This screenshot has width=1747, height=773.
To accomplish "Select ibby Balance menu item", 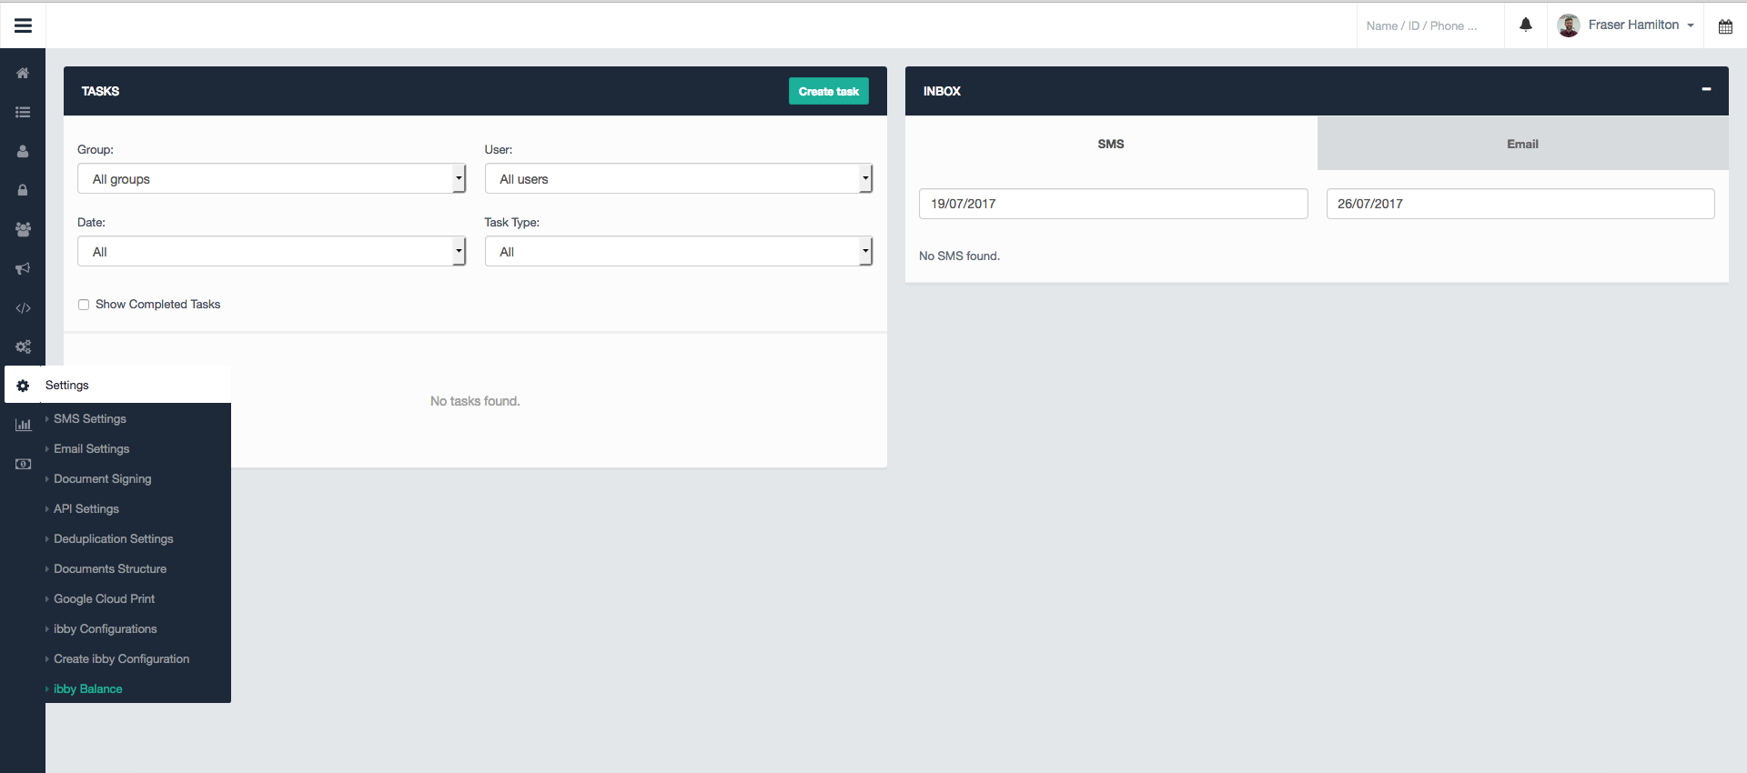I will tap(88, 689).
